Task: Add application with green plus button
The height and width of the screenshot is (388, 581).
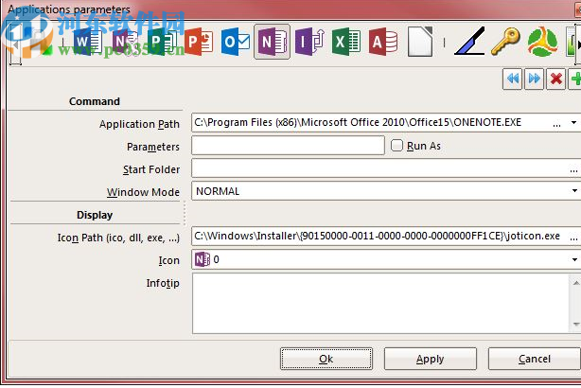Action: [575, 79]
